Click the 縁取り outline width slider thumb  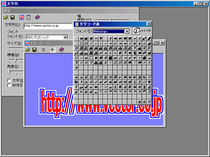[111, 20]
